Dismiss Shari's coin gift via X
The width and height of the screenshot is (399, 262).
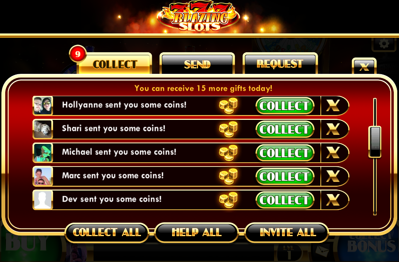pos(333,129)
